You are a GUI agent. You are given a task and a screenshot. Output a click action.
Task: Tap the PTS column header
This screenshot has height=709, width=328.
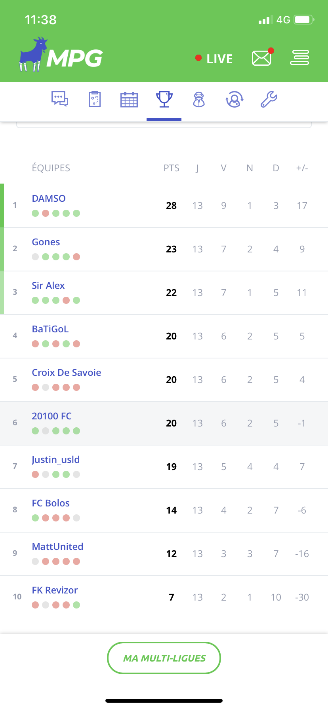[x=172, y=168]
